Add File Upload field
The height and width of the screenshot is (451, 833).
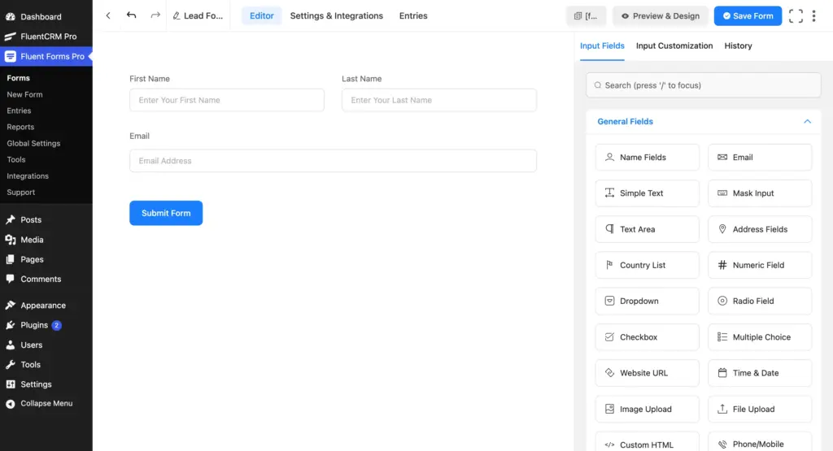point(760,409)
